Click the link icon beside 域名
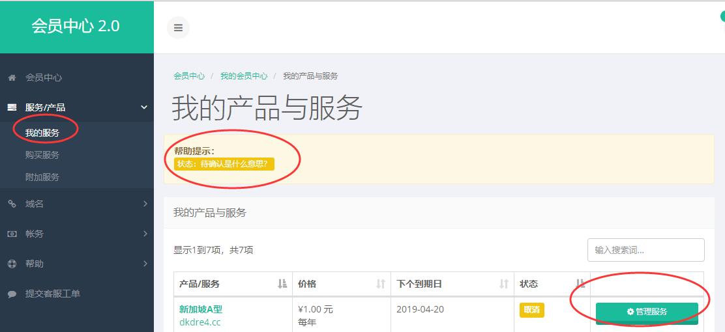Screen dimensions: 725x332 [12, 204]
